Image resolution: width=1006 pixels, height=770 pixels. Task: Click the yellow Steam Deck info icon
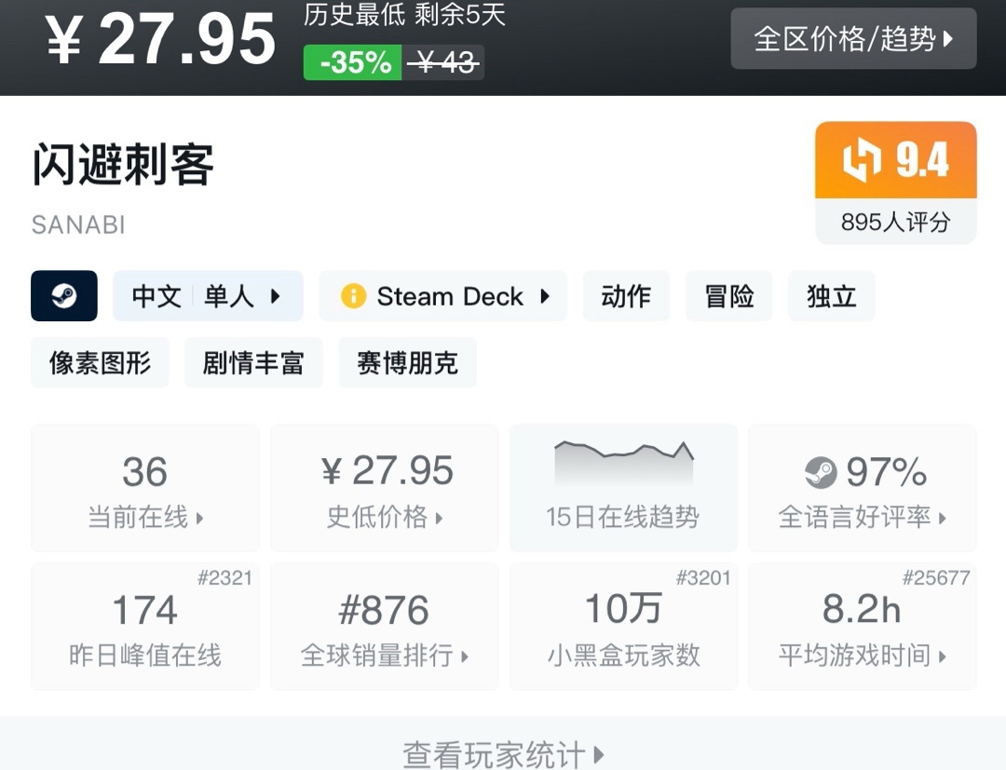[353, 296]
